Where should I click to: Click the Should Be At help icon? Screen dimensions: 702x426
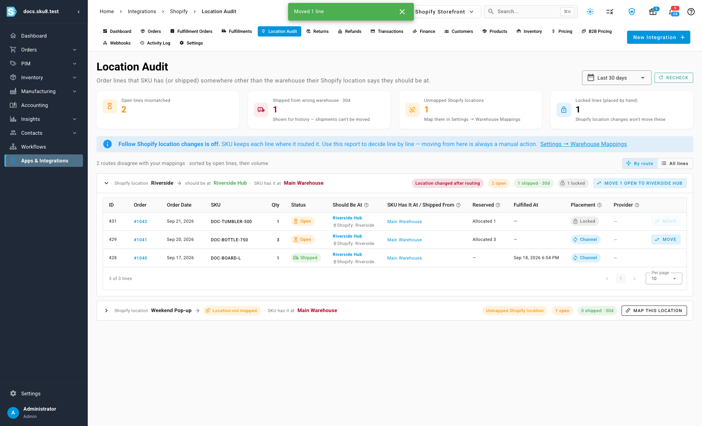(366, 205)
